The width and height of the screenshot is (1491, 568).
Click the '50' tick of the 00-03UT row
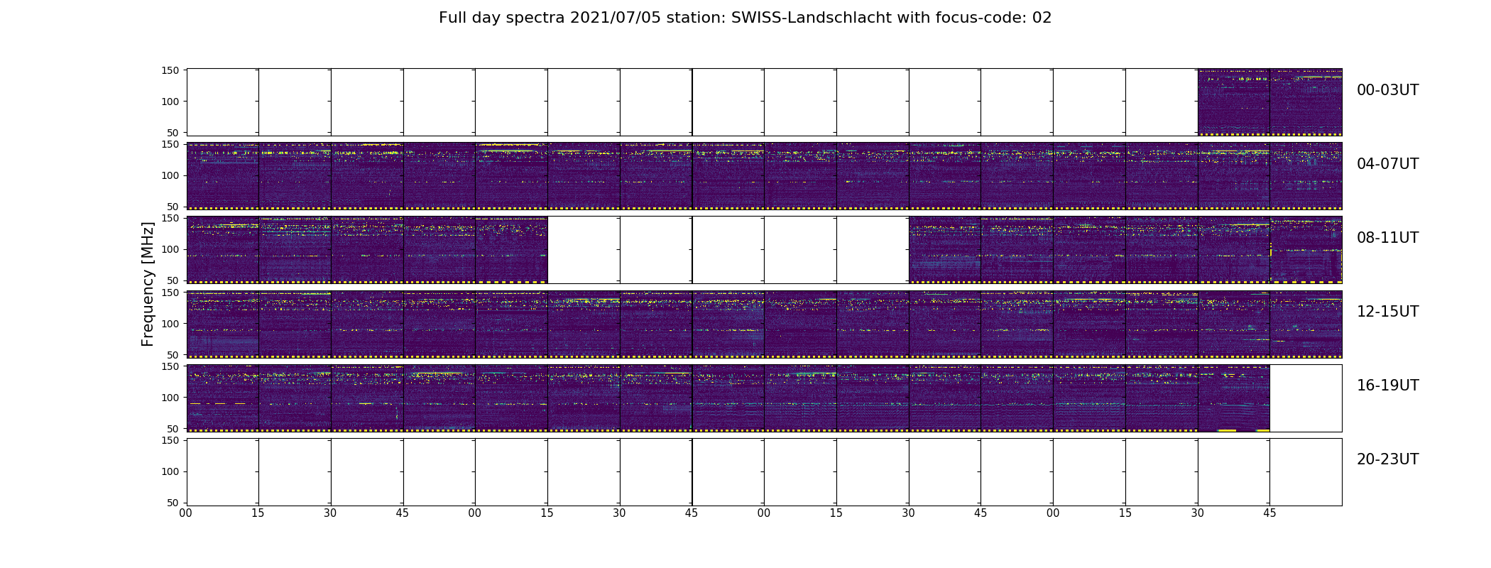pyautogui.click(x=173, y=133)
